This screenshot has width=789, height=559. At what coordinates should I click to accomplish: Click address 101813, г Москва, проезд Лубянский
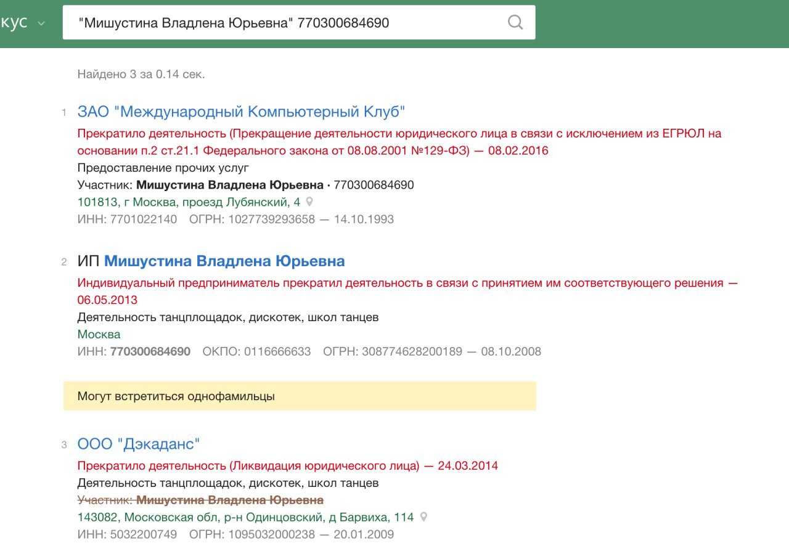189,202
